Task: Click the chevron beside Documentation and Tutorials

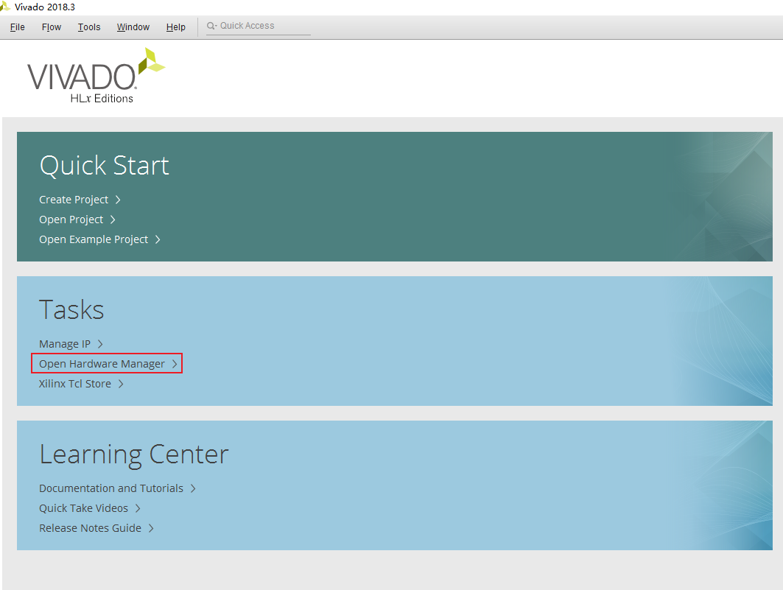Action: tap(193, 488)
